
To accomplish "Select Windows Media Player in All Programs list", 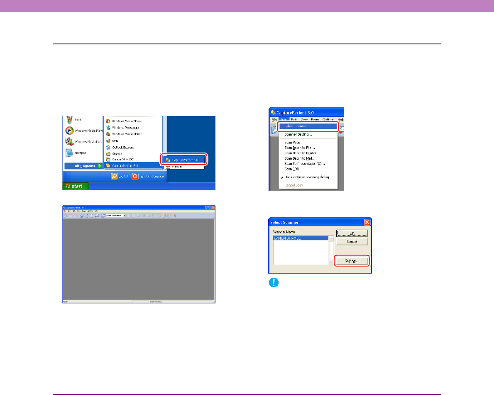I will click(124, 121).
